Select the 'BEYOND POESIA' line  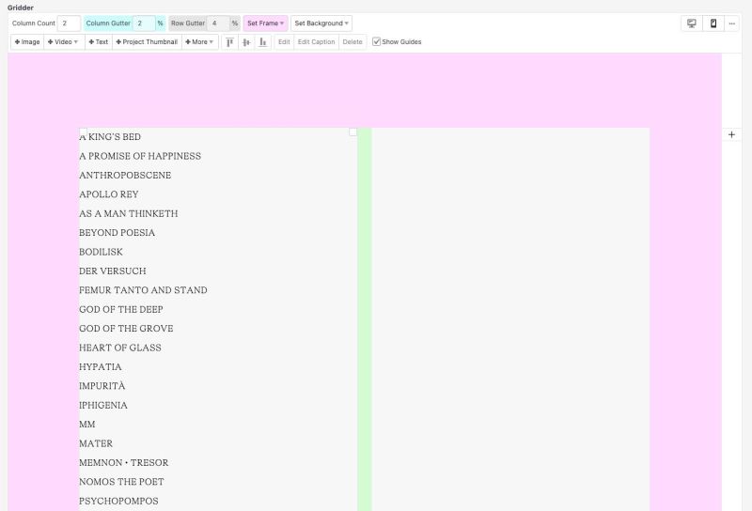tap(117, 233)
